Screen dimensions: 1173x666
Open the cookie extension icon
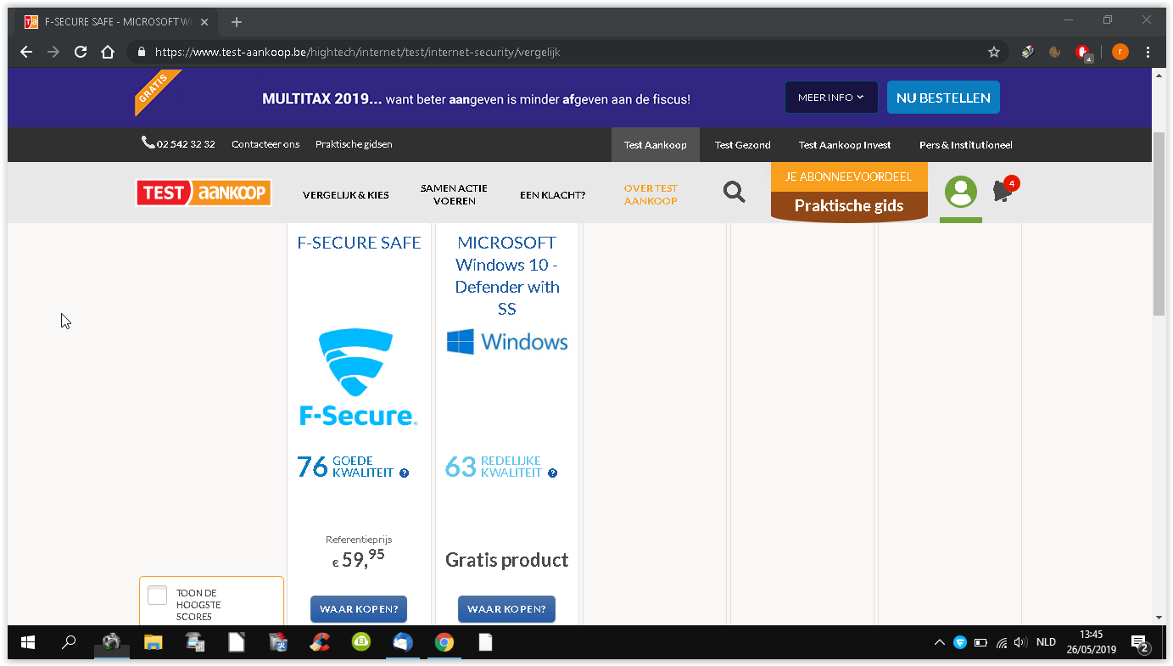(1055, 52)
